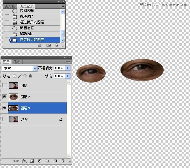Screen dimensions: 190x168
Task: Click the 背景 layer thumbnail
Action: coord(14,119)
